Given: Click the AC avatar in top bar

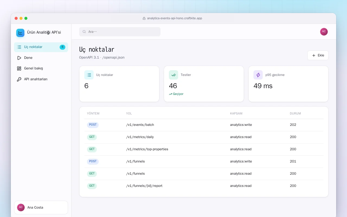Looking at the screenshot, I should (x=324, y=32).
